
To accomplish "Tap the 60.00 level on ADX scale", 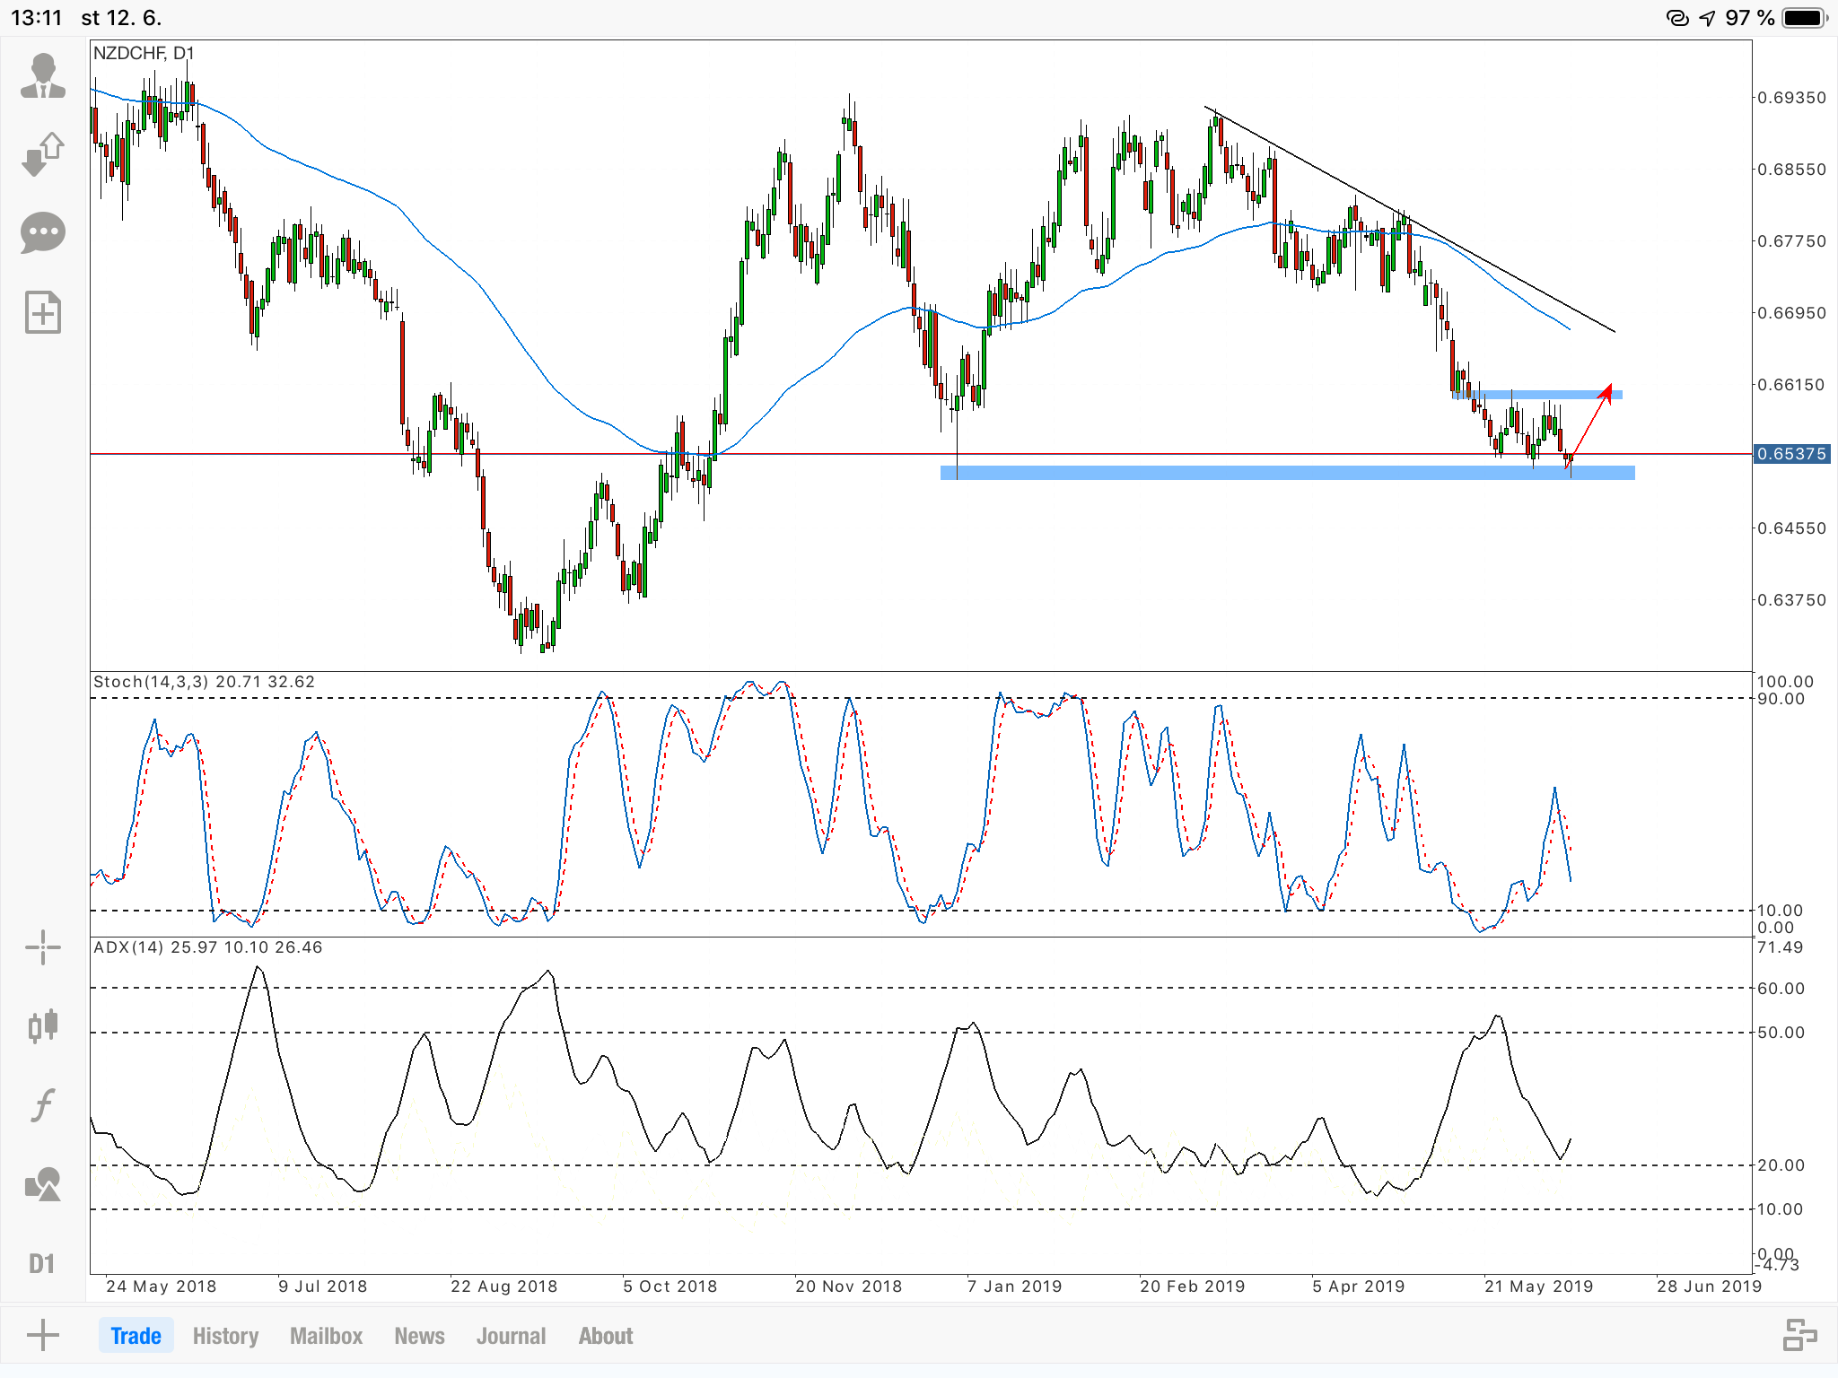I will [1781, 988].
